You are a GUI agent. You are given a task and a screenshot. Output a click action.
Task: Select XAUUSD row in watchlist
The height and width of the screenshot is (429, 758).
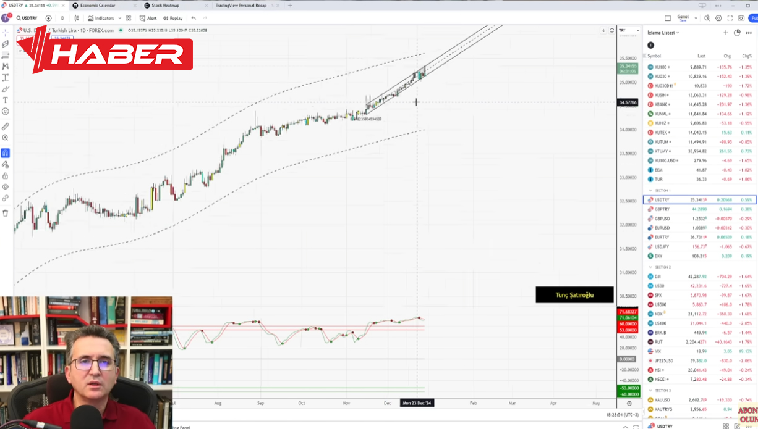tap(700, 400)
